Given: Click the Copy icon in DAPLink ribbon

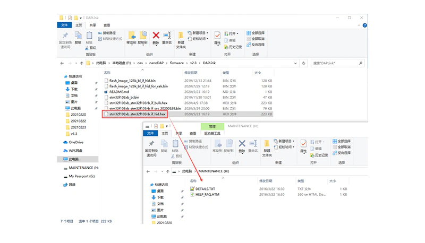Looking at the screenshot, I should (x=78, y=38).
